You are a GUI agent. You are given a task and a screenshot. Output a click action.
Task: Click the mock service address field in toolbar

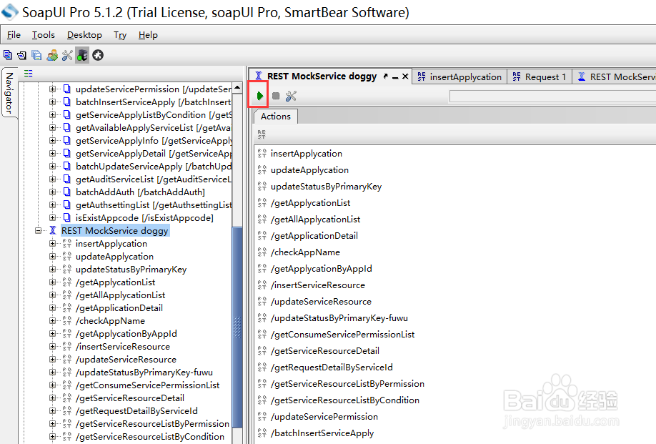[x=552, y=97]
